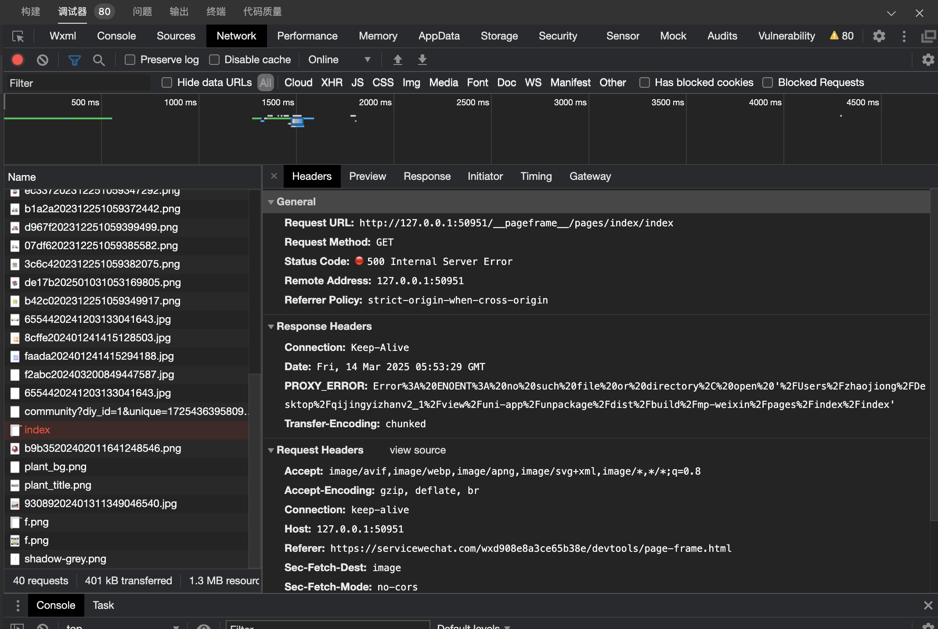Stop recording network log red button
The height and width of the screenshot is (629, 938).
[18, 60]
